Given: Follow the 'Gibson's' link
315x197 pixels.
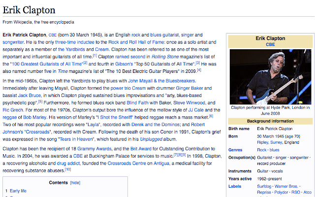Looking at the screenshot, I should (124, 64).
